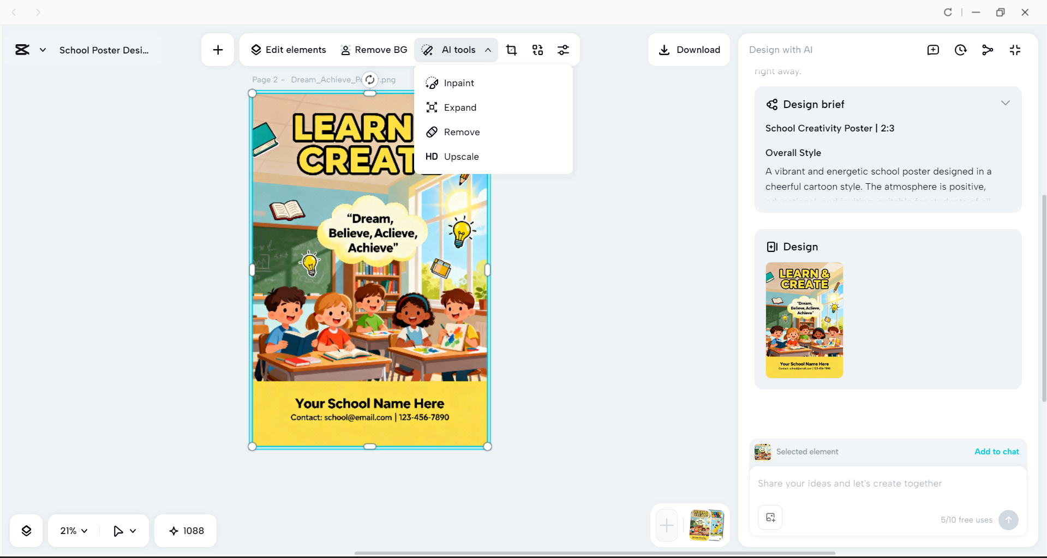1047x558 pixels.
Task: Click Add to chat for the selected element
Action: (996, 452)
